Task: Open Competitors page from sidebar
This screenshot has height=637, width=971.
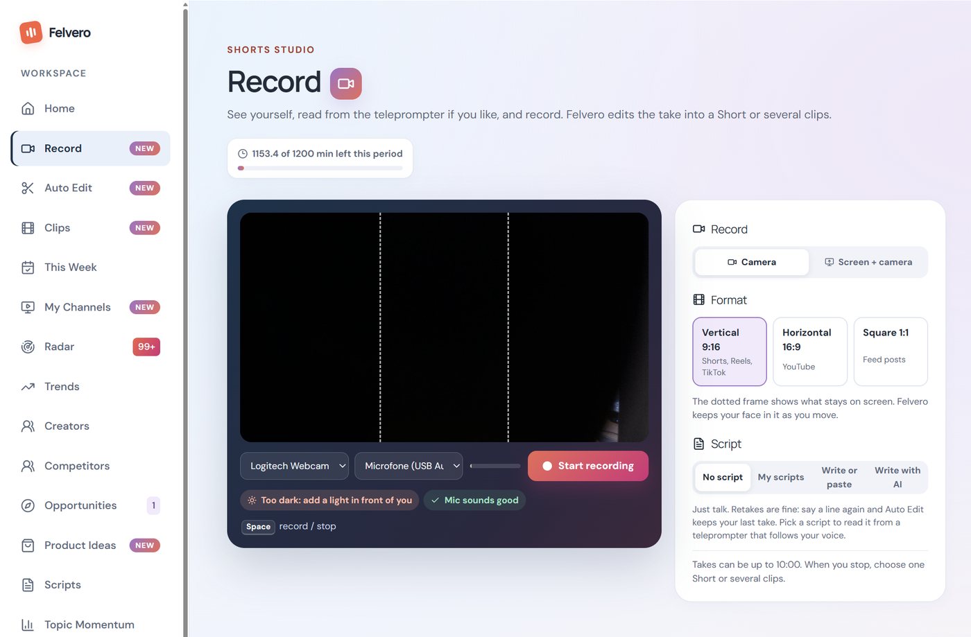Action: 90,466
